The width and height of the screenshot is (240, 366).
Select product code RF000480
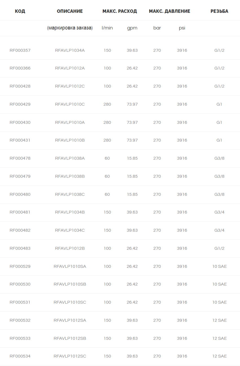coord(20,194)
